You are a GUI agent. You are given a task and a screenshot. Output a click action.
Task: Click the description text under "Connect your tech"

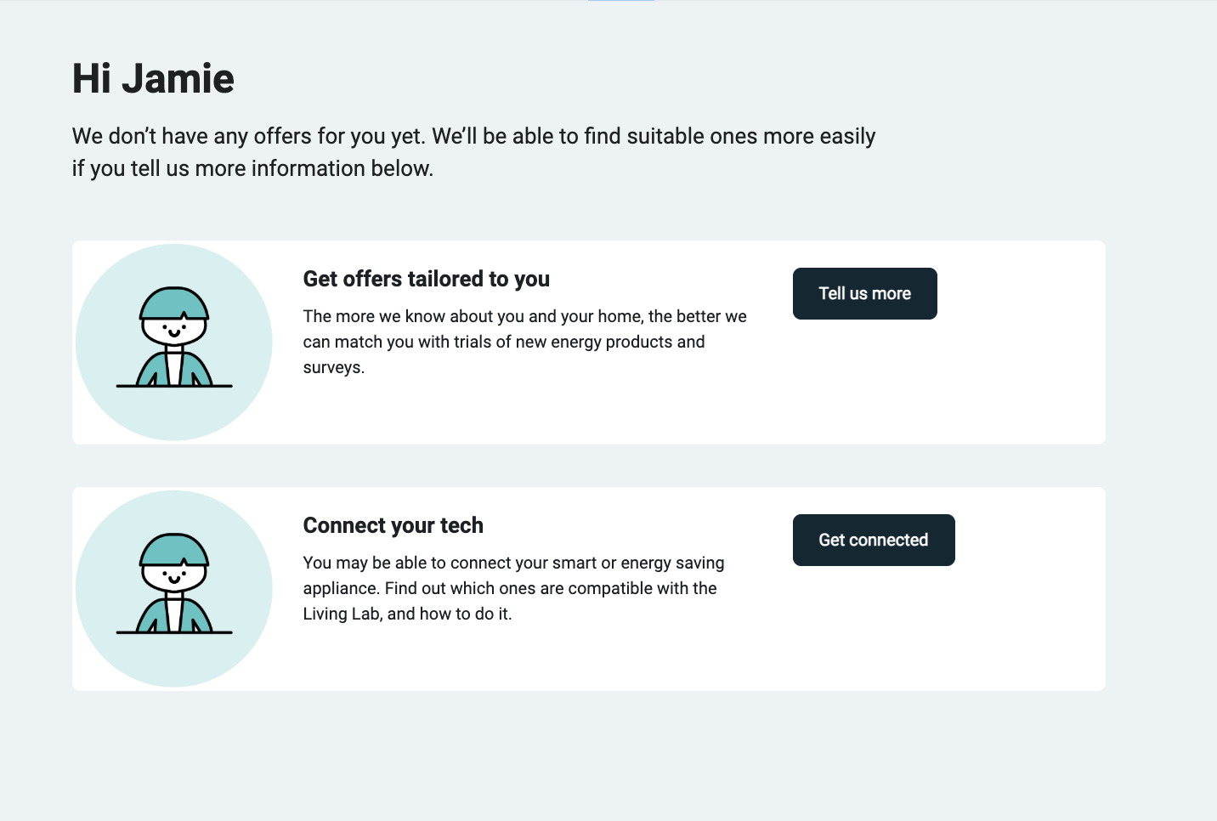click(x=513, y=588)
